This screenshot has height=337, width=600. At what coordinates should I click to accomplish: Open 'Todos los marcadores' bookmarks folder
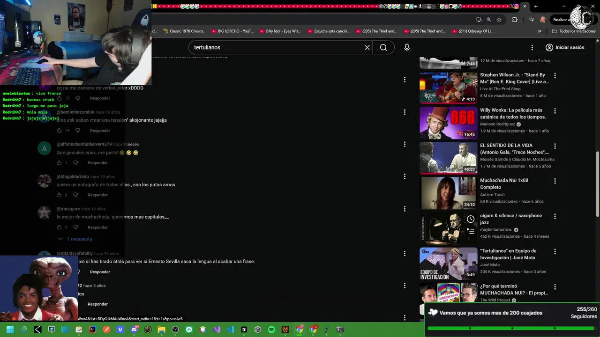pos(574,31)
